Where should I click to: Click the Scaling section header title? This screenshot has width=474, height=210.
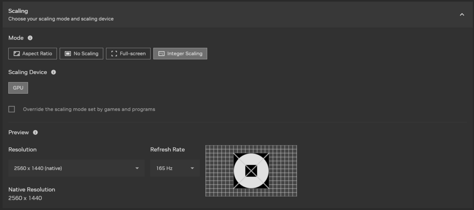pos(18,11)
